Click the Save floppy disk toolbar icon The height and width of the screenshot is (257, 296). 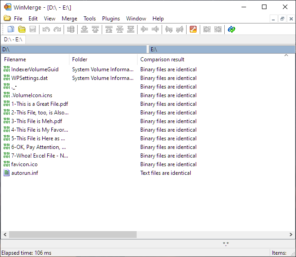(x=33, y=29)
